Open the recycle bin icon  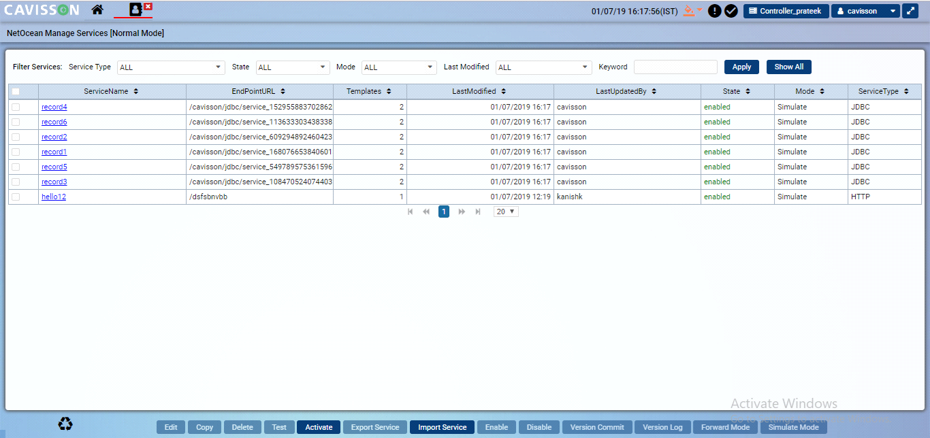[x=65, y=424]
